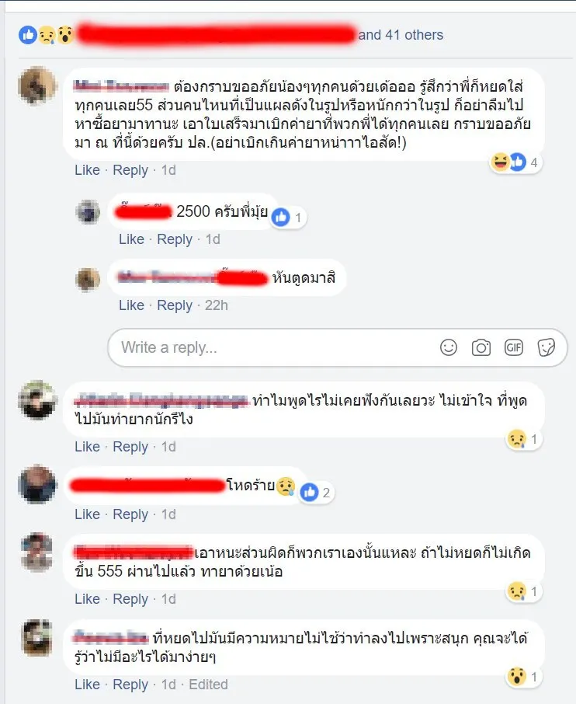576x704 pixels.
Task: Reply to the first comment
Action: [130, 170]
